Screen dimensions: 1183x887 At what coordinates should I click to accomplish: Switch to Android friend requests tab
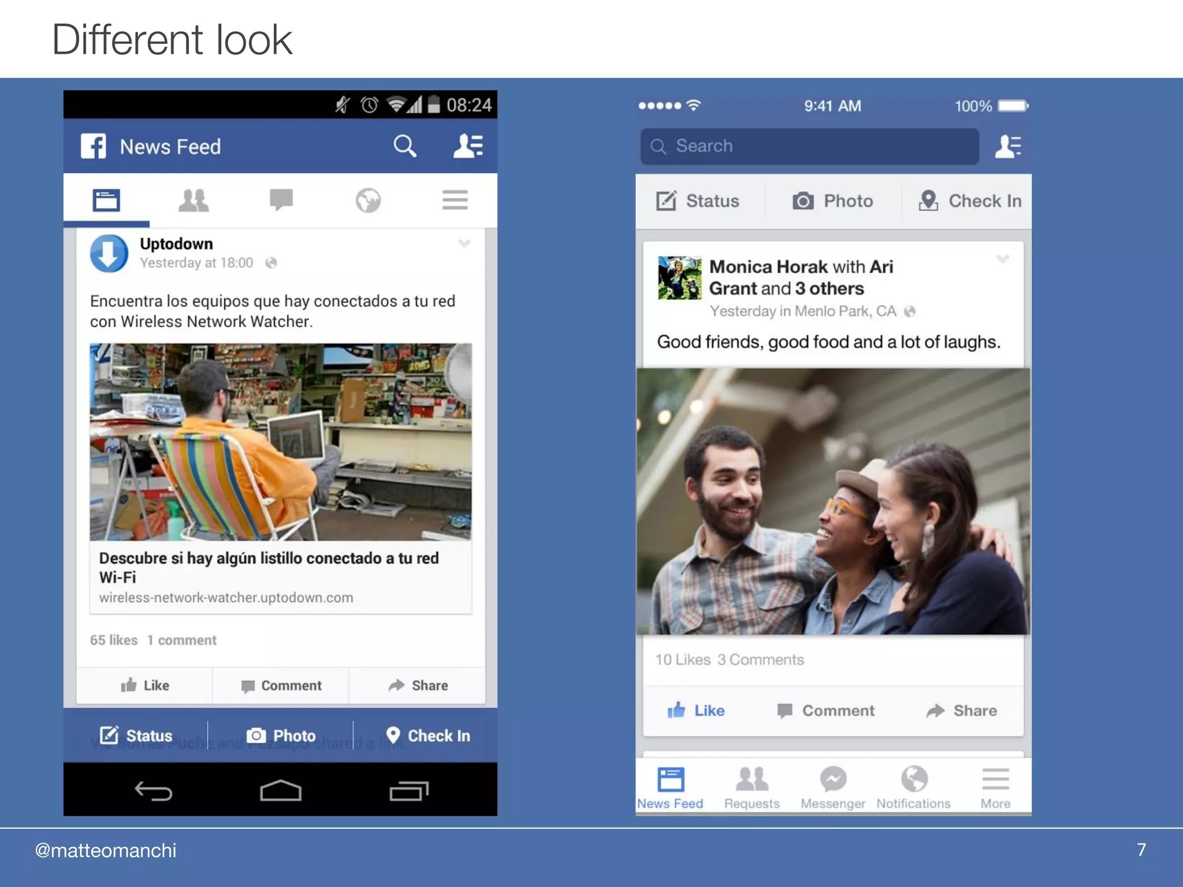[x=194, y=200]
